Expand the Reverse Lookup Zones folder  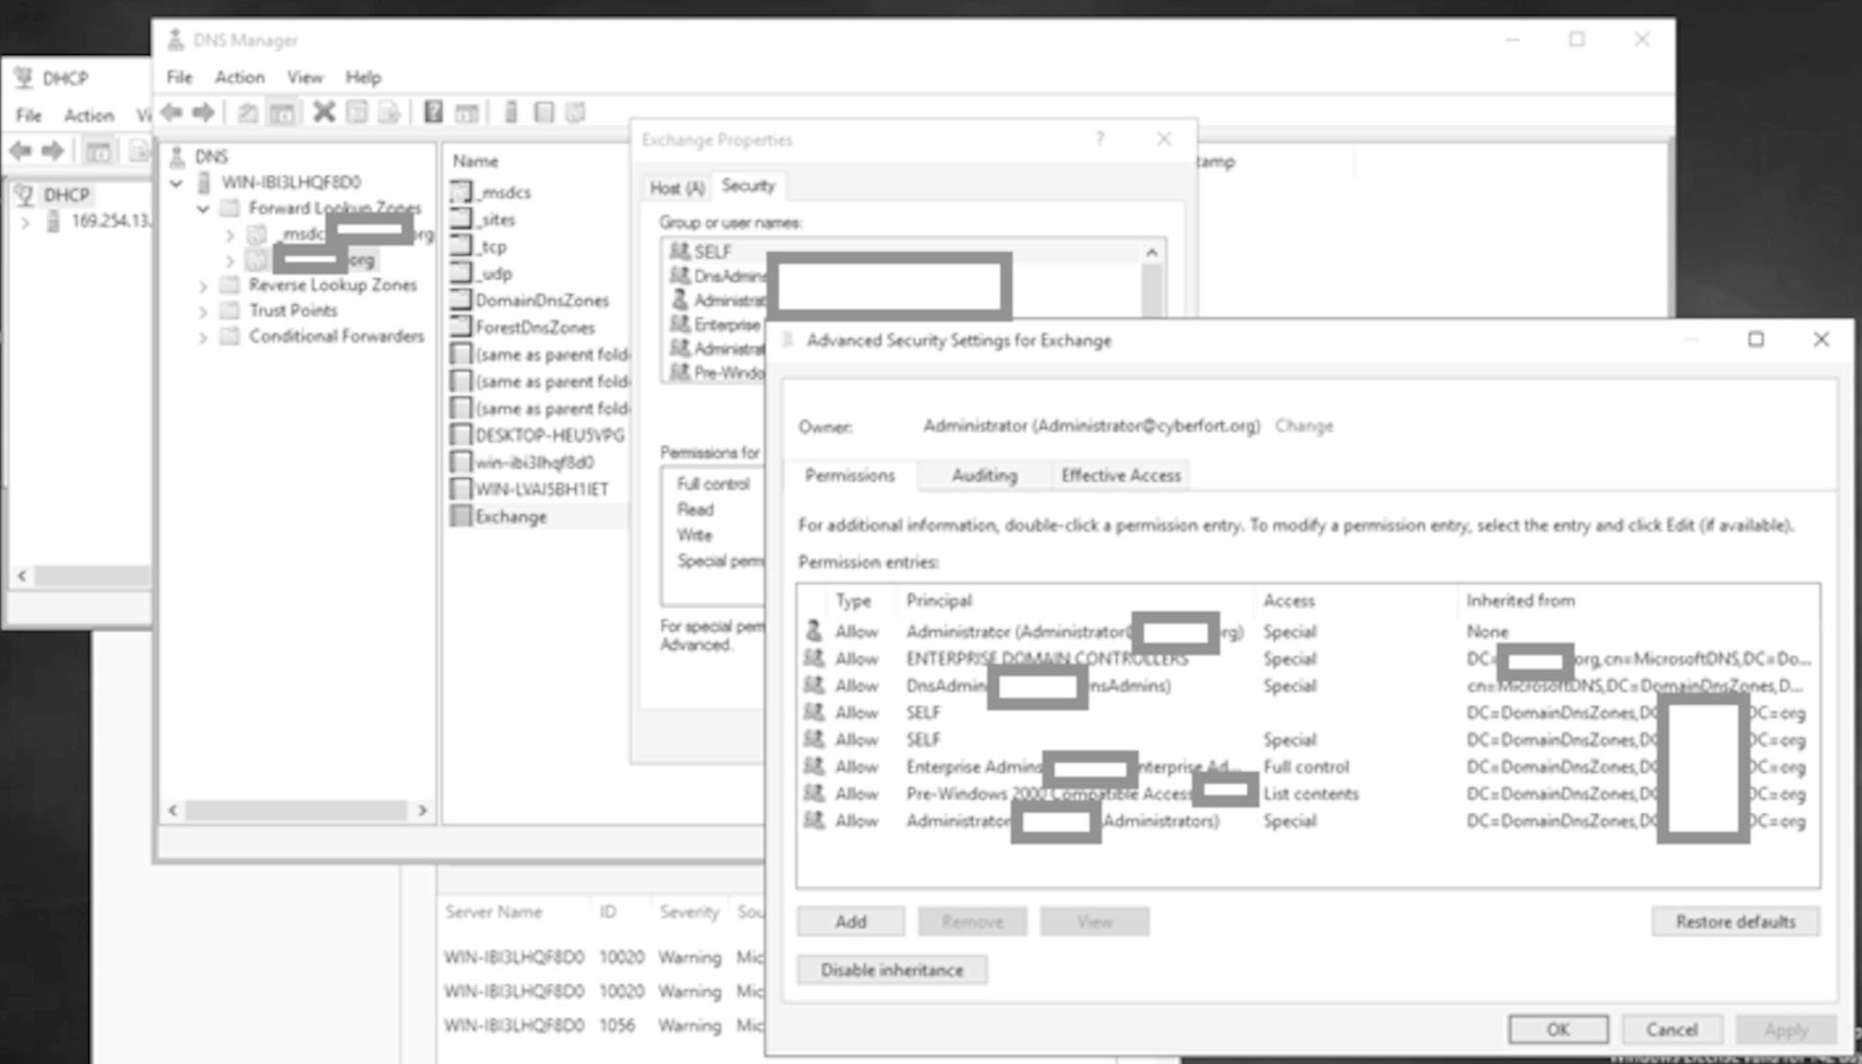203,286
